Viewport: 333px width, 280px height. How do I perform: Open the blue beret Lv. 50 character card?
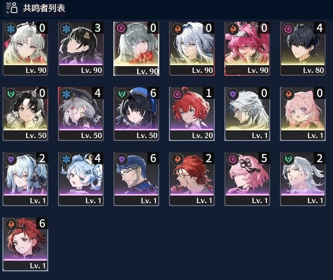coord(137,113)
